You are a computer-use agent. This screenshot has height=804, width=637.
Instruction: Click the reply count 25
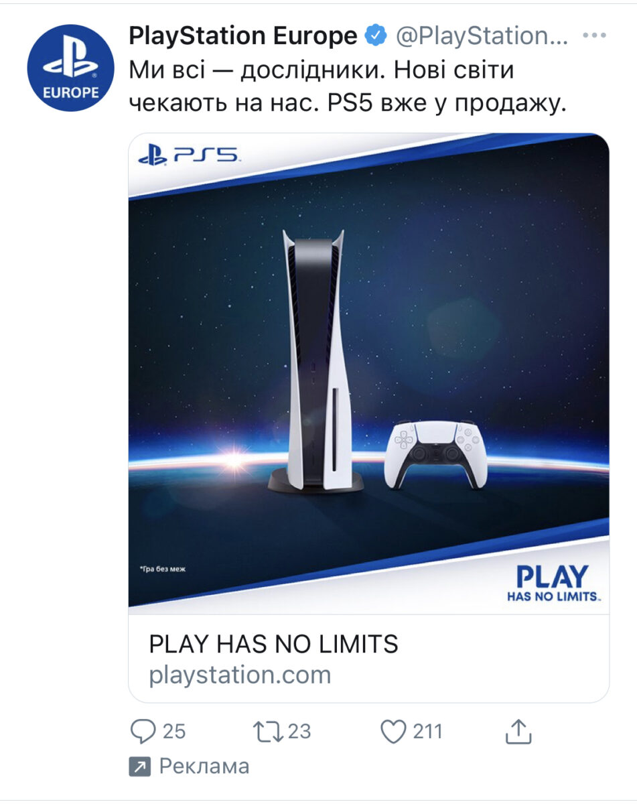point(174,732)
